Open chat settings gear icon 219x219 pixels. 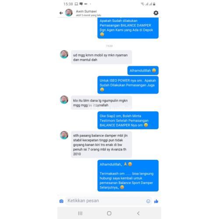tap(156, 13)
